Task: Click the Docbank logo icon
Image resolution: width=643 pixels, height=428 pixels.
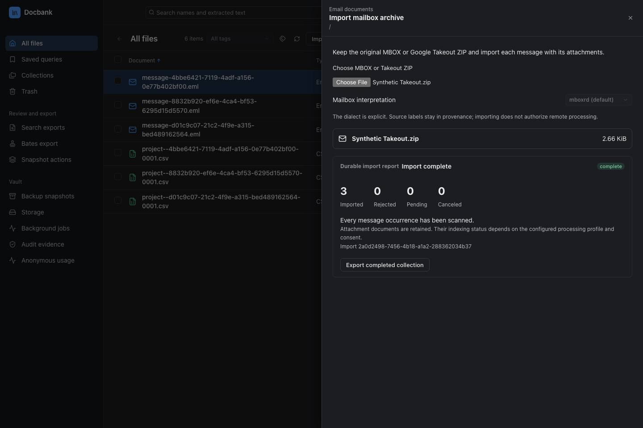Action: pos(15,12)
